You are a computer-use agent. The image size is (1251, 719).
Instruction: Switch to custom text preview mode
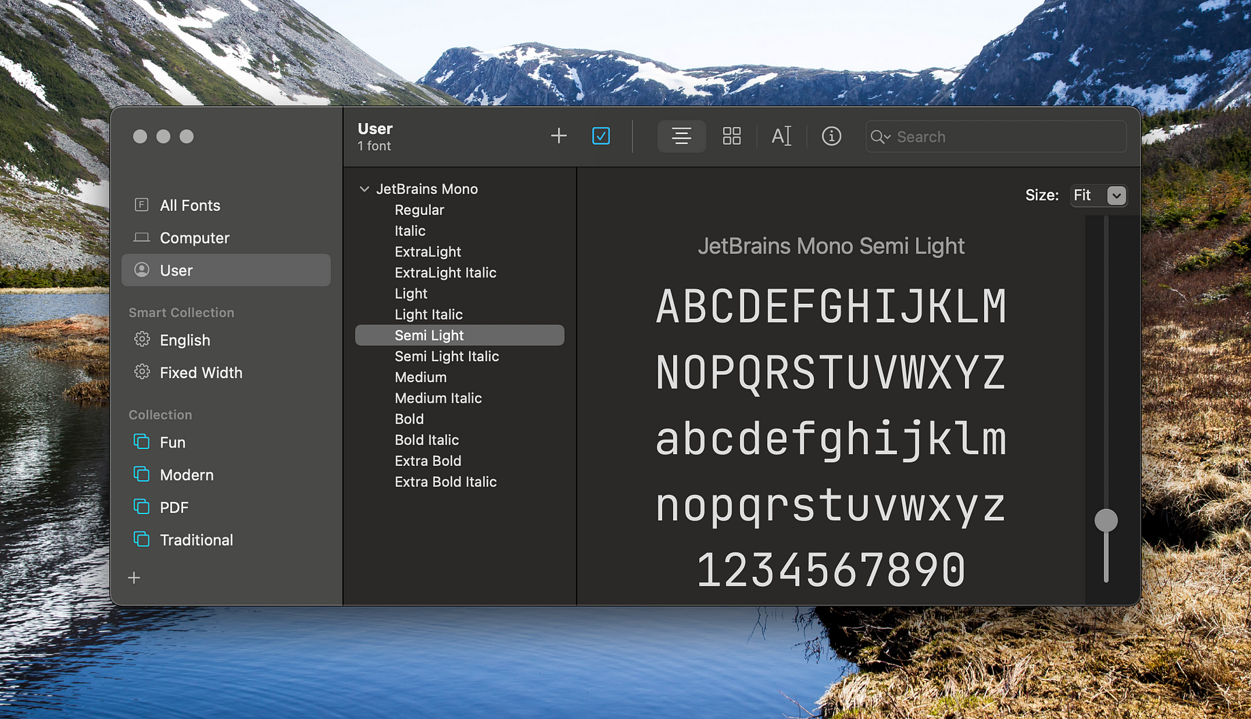781,136
